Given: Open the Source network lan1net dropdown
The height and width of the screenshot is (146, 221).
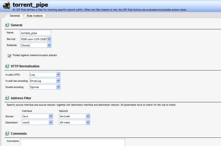Looking at the screenshot, I should tap(88, 116).
